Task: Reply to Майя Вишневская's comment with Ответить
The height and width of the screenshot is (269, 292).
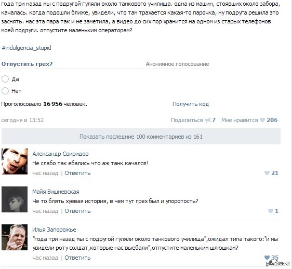Action: coord(77,211)
